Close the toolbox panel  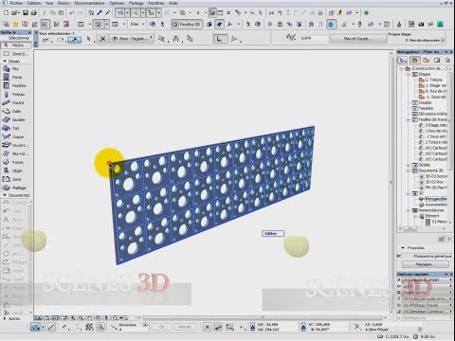point(29,32)
